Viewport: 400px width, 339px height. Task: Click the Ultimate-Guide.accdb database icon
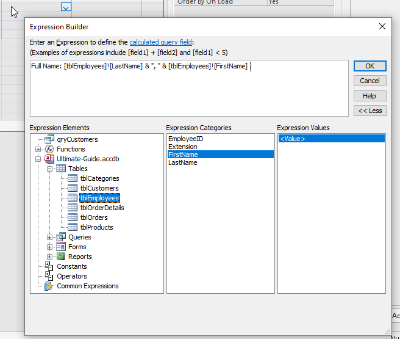49,159
